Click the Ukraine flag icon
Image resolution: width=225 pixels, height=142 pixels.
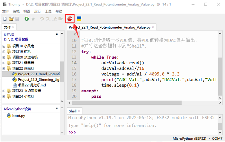coord(79,19)
